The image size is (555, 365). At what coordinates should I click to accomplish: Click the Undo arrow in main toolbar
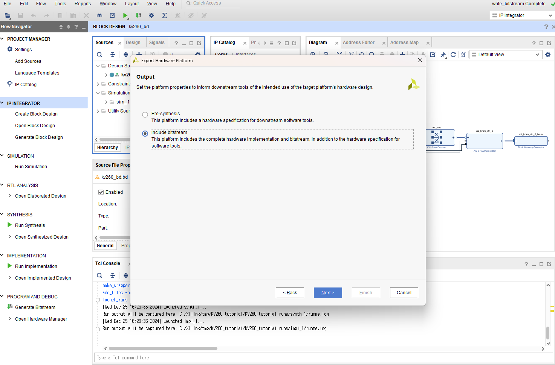(34, 15)
